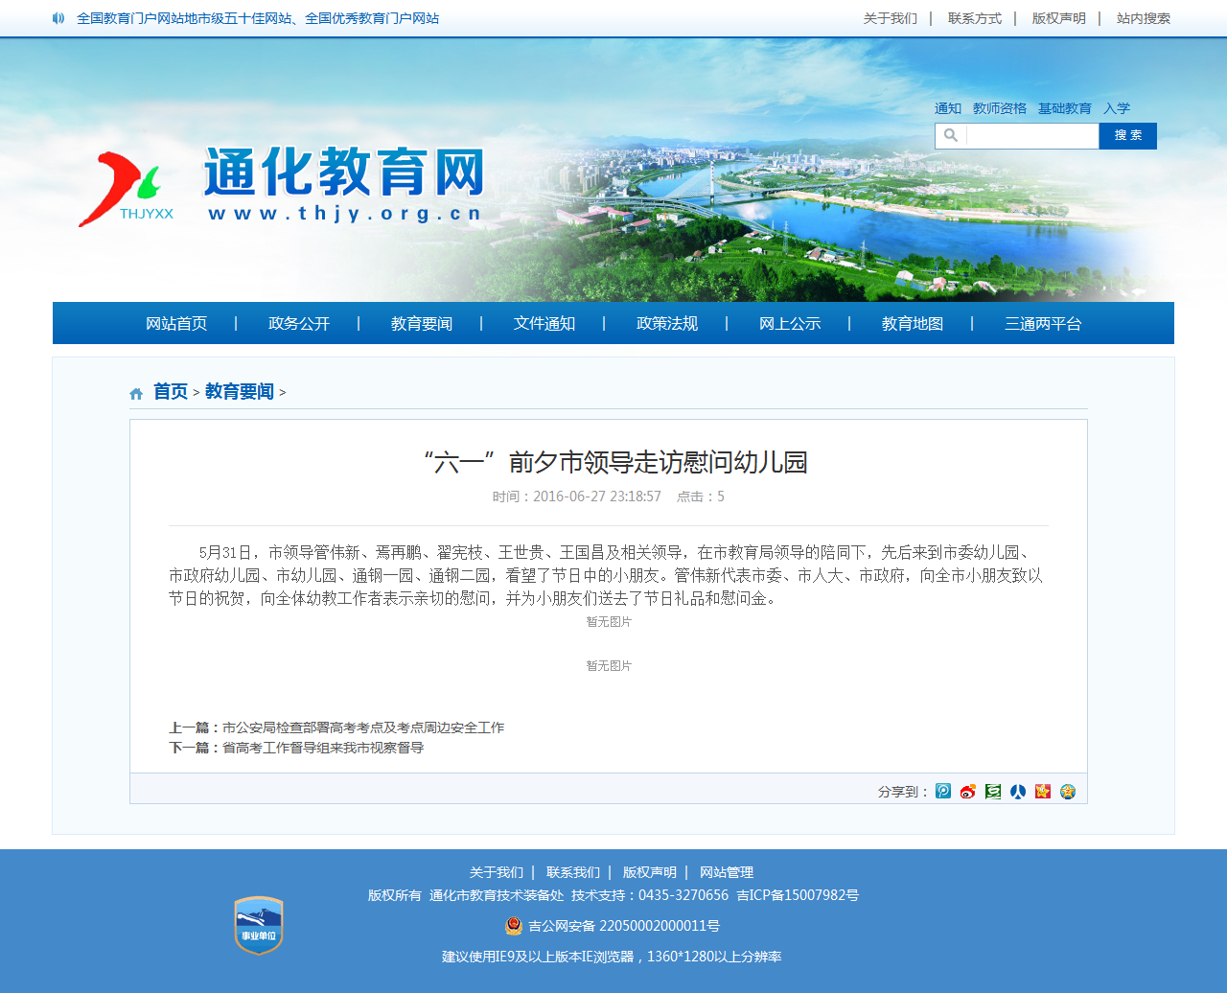
Task: Go to 教育地图 menu item
Action: point(913,323)
